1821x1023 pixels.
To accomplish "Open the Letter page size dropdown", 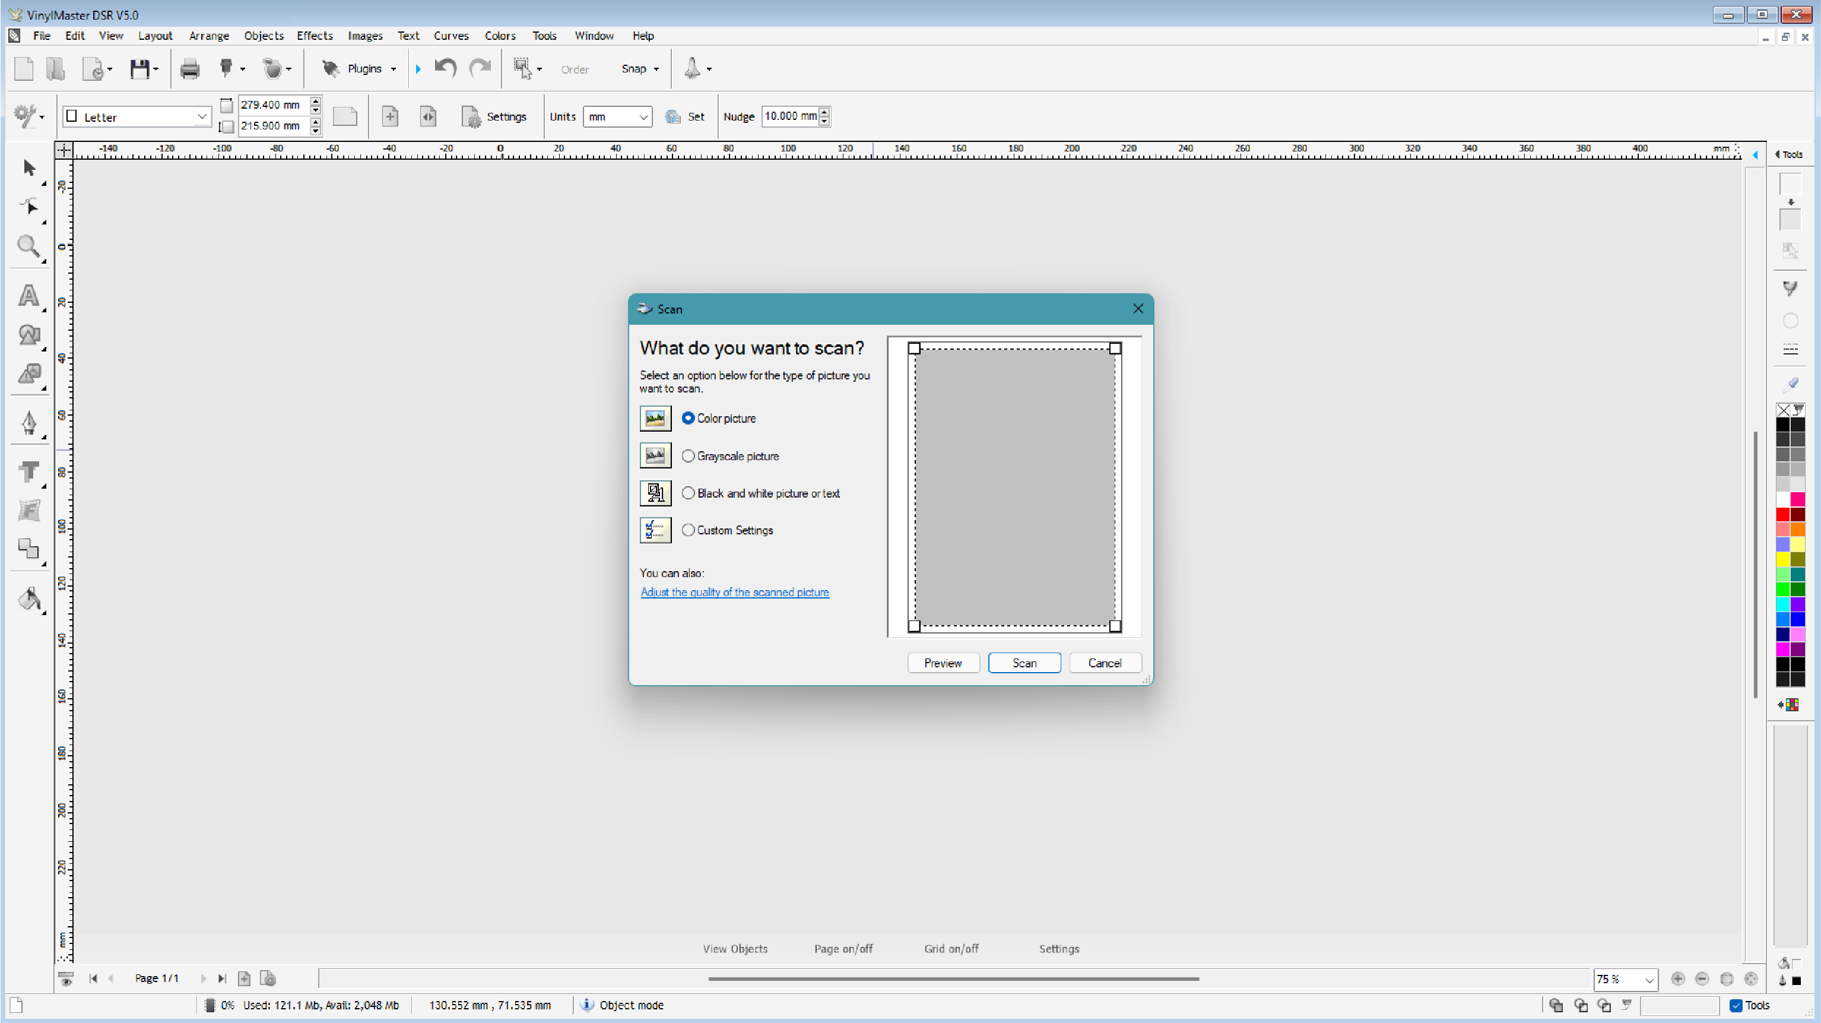I will point(202,116).
